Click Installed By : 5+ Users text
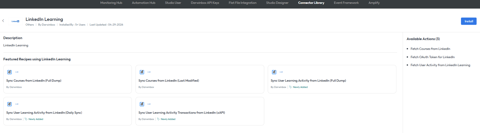 pos(72,25)
